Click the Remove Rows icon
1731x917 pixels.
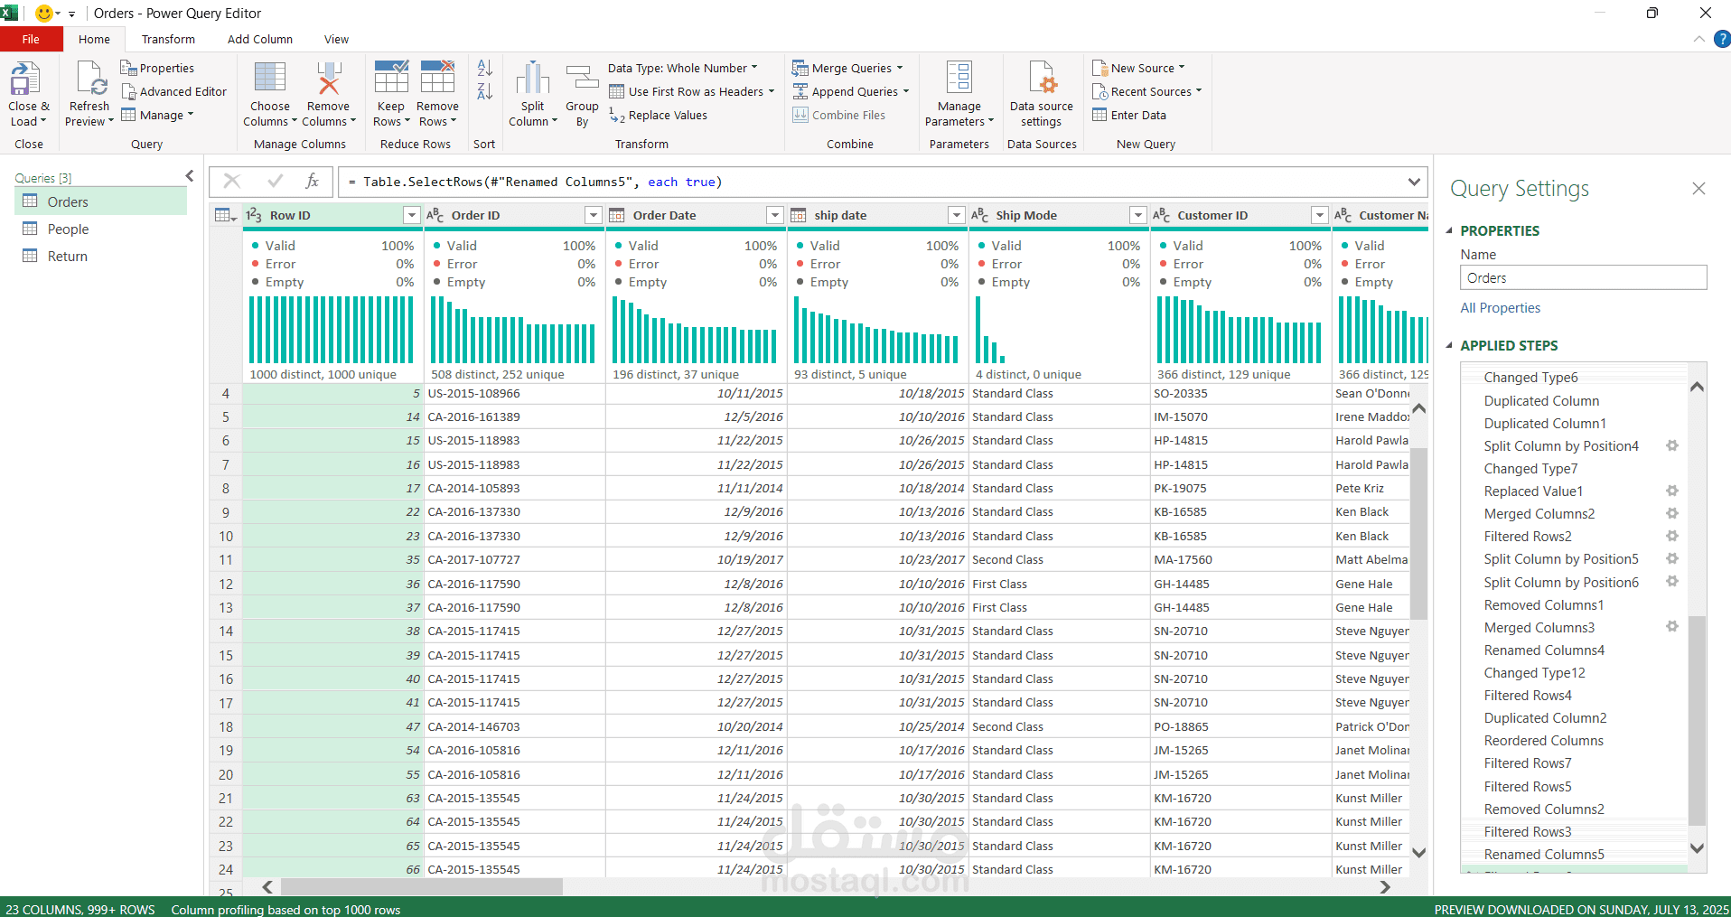[437, 78]
